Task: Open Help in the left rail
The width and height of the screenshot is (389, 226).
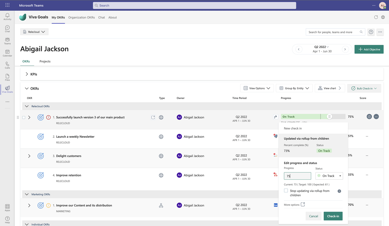Action: (x=7, y=220)
